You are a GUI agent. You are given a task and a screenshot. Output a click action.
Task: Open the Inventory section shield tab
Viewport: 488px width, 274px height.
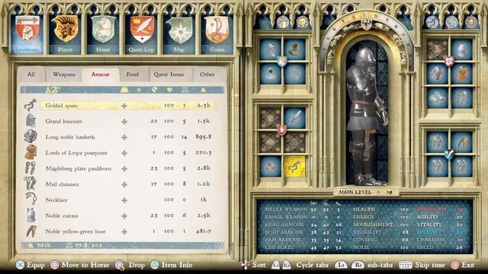[x=27, y=34]
